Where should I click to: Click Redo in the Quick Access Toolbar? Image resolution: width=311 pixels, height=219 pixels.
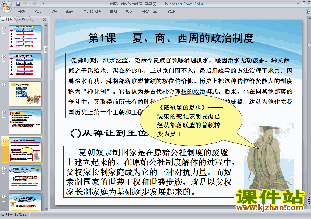pos(34,4)
